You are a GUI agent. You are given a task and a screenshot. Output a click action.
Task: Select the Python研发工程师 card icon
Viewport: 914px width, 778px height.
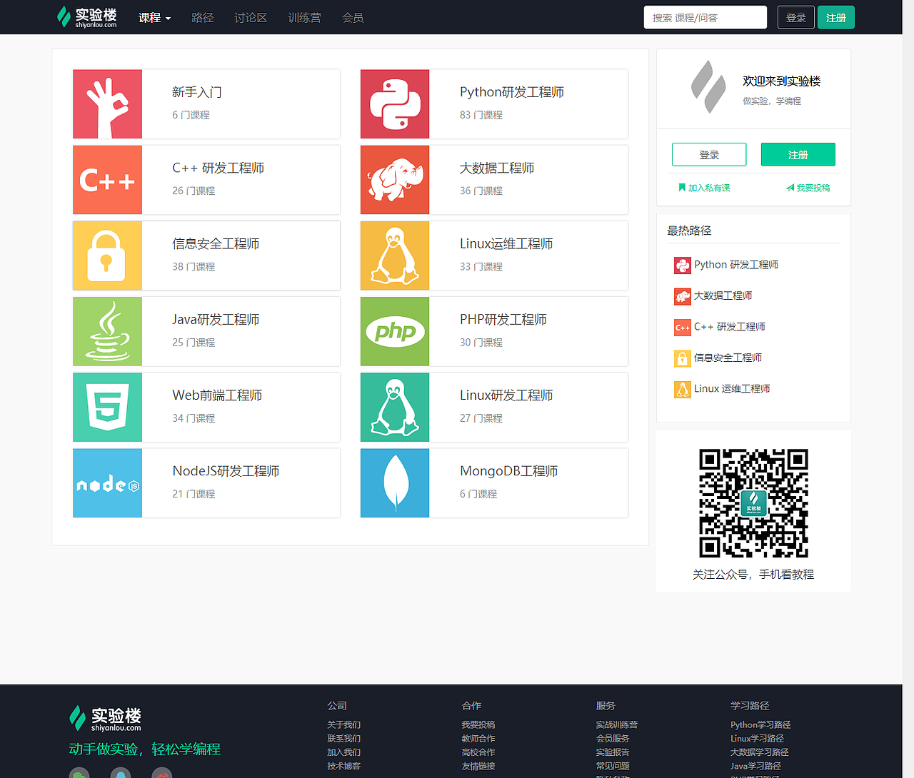(x=395, y=104)
